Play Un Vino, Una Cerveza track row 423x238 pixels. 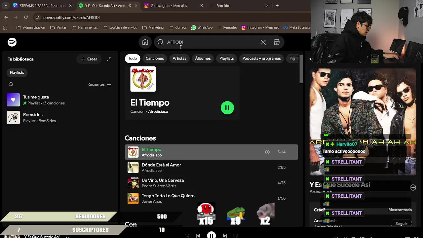pyautogui.click(x=211, y=183)
